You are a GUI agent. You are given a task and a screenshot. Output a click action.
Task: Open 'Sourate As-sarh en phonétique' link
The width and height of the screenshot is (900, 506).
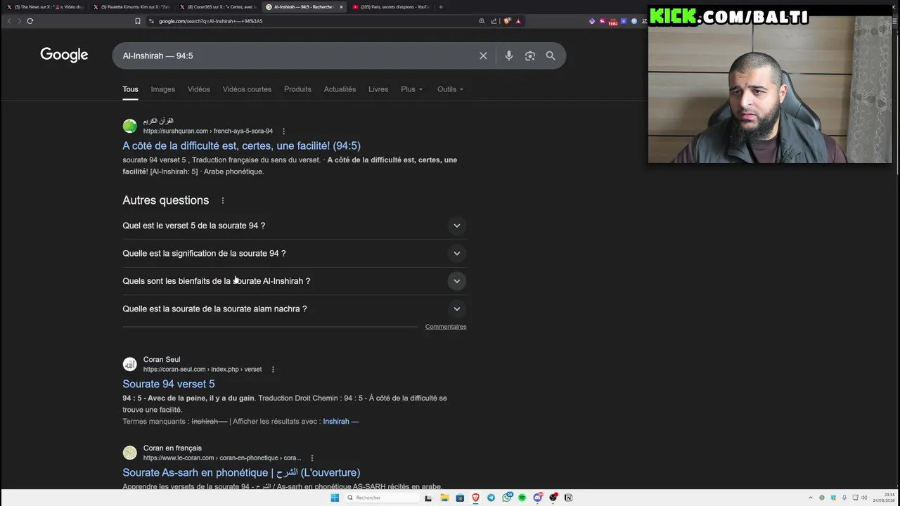click(241, 472)
